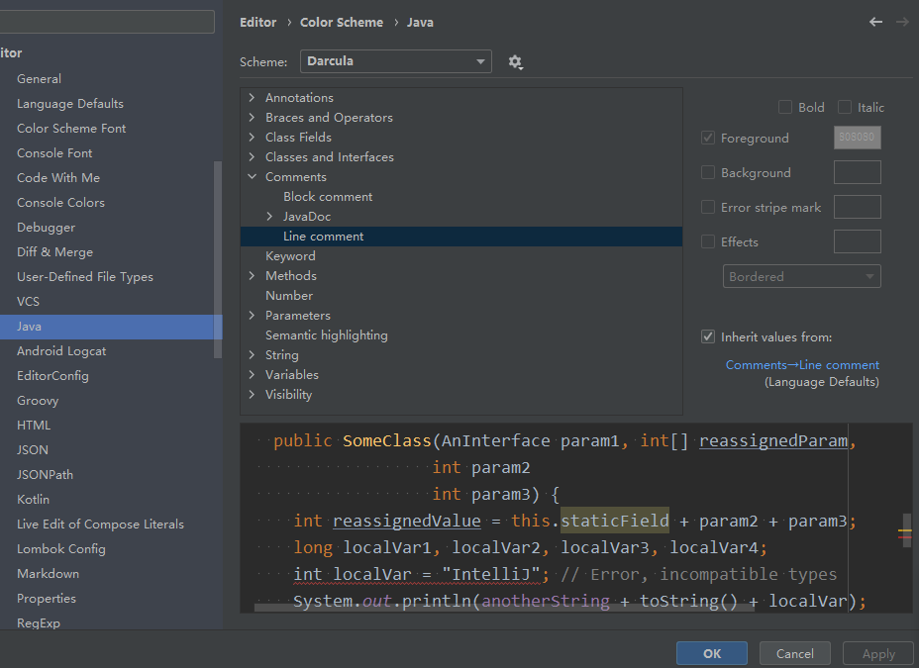
Task: Click the Cancel button
Action: click(x=795, y=653)
